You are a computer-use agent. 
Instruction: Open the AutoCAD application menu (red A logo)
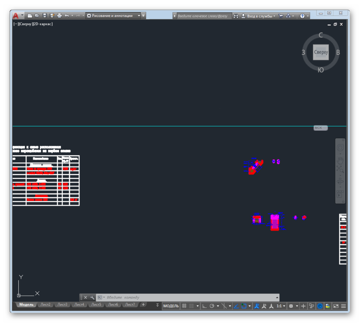[x=15, y=15]
